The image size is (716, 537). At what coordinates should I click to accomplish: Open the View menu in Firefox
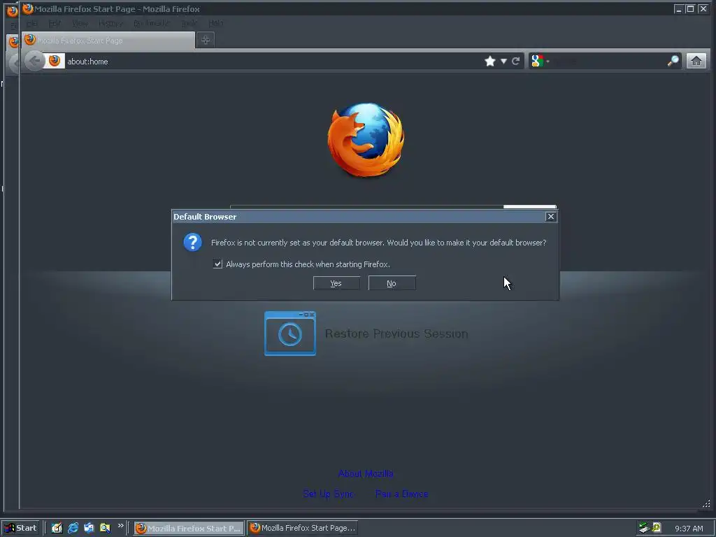tap(80, 23)
